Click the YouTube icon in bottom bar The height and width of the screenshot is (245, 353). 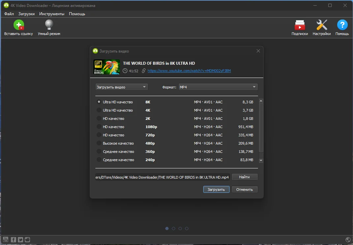click(6, 239)
